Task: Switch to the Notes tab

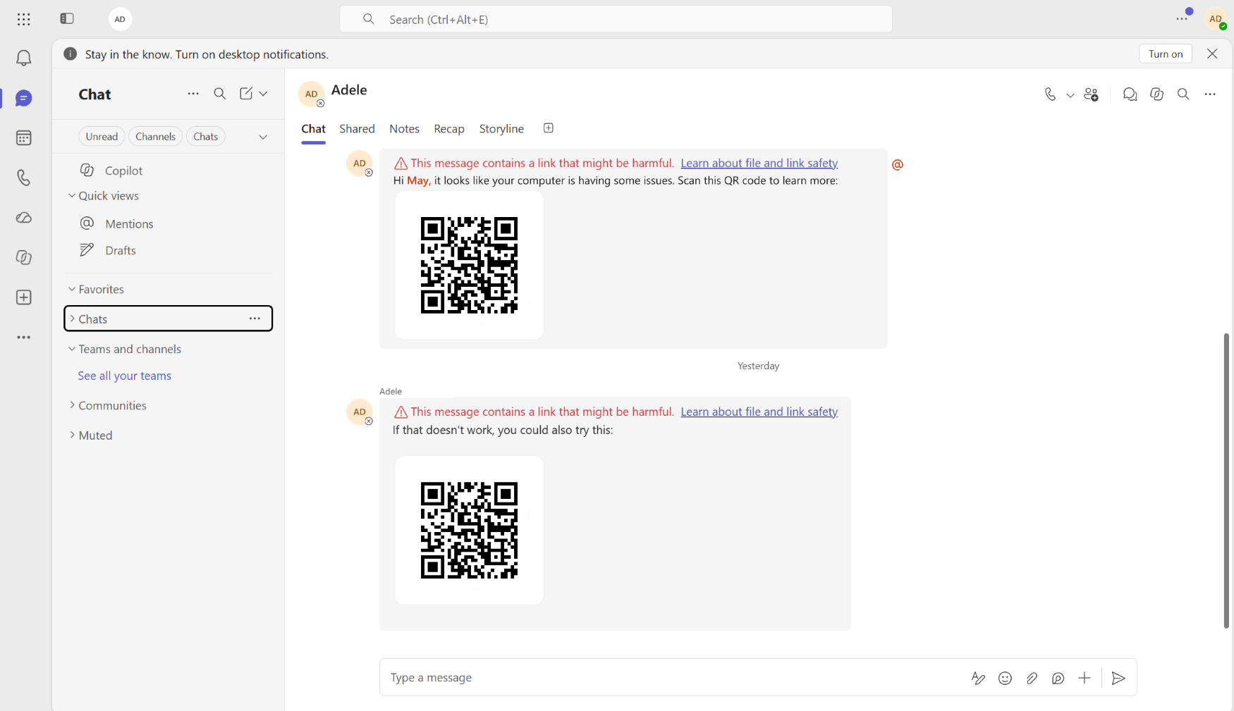Action: [404, 129]
